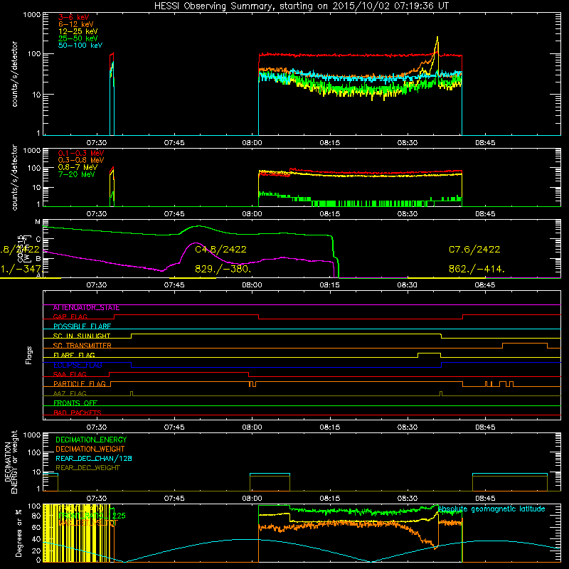Viewport: 569px width, 569px height.
Task: Select the 'Degrees or %' axis title
Action: (x=18, y=533)
